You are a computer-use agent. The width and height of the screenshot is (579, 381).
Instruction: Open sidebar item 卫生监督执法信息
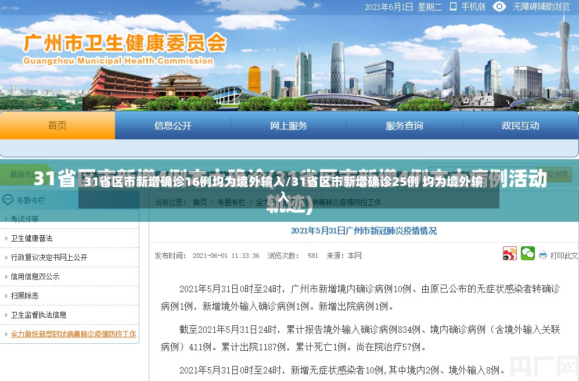(39, 315)
